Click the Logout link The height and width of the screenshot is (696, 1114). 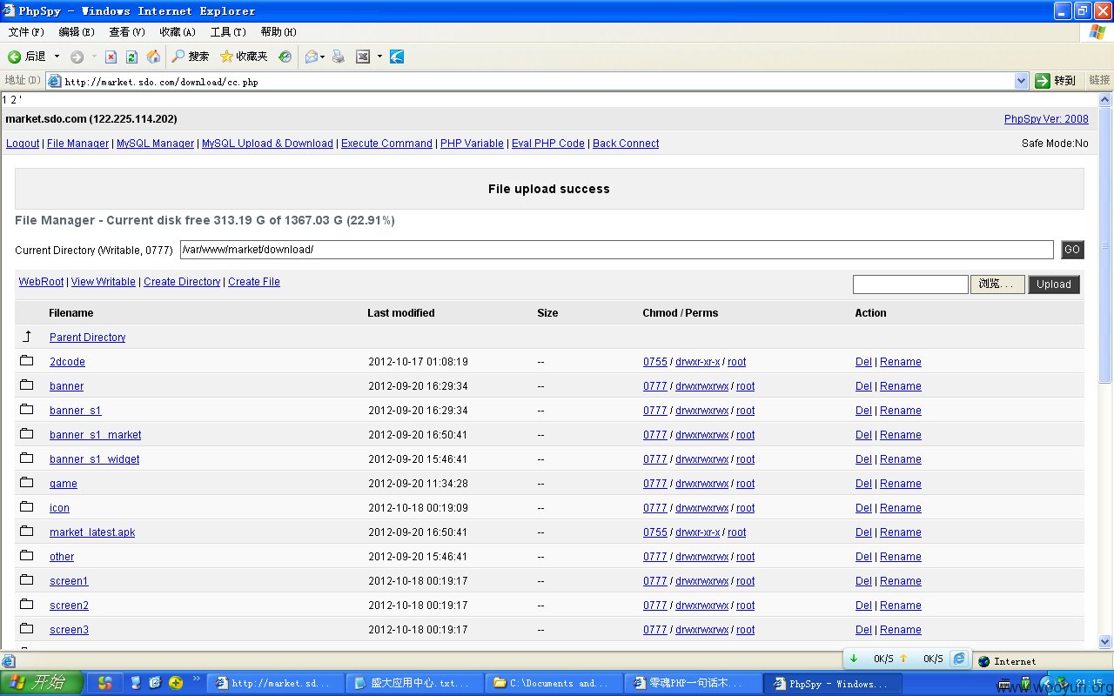[x=23, y=144]
